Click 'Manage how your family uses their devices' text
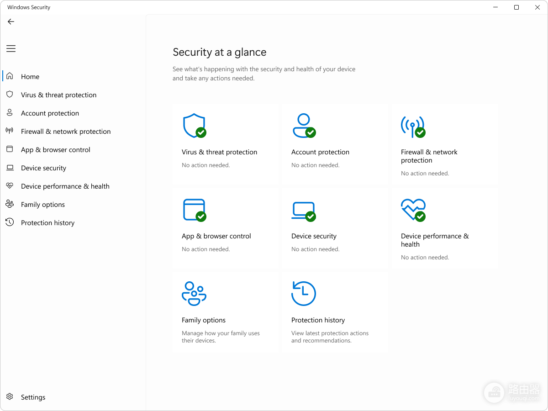548x411 pixels. 221,337
